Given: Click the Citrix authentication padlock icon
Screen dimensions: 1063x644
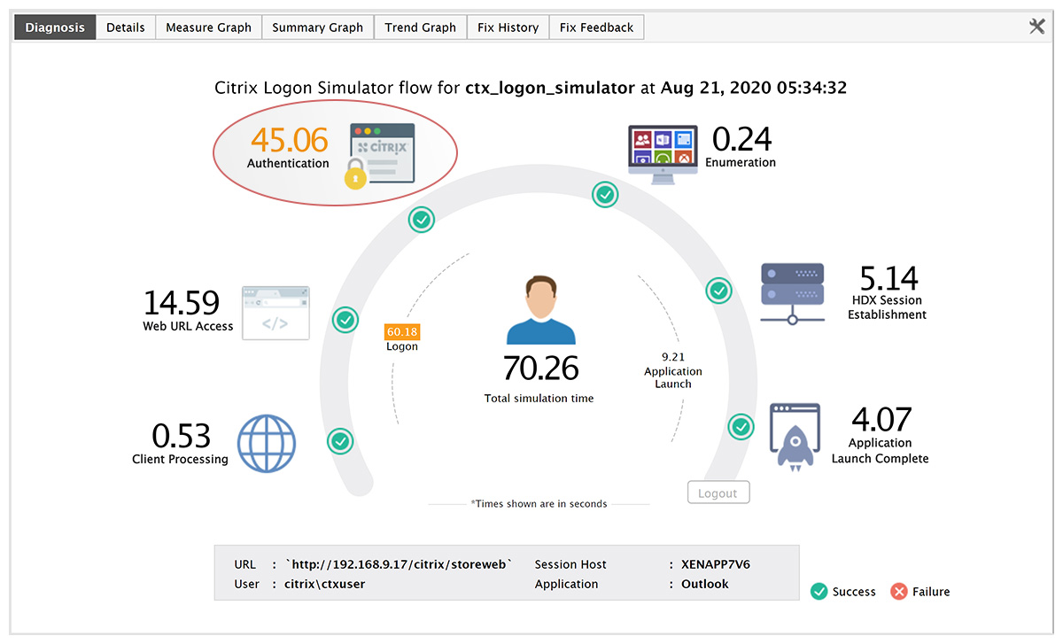Looking at the screenshot, I should [x=379, y=156].
